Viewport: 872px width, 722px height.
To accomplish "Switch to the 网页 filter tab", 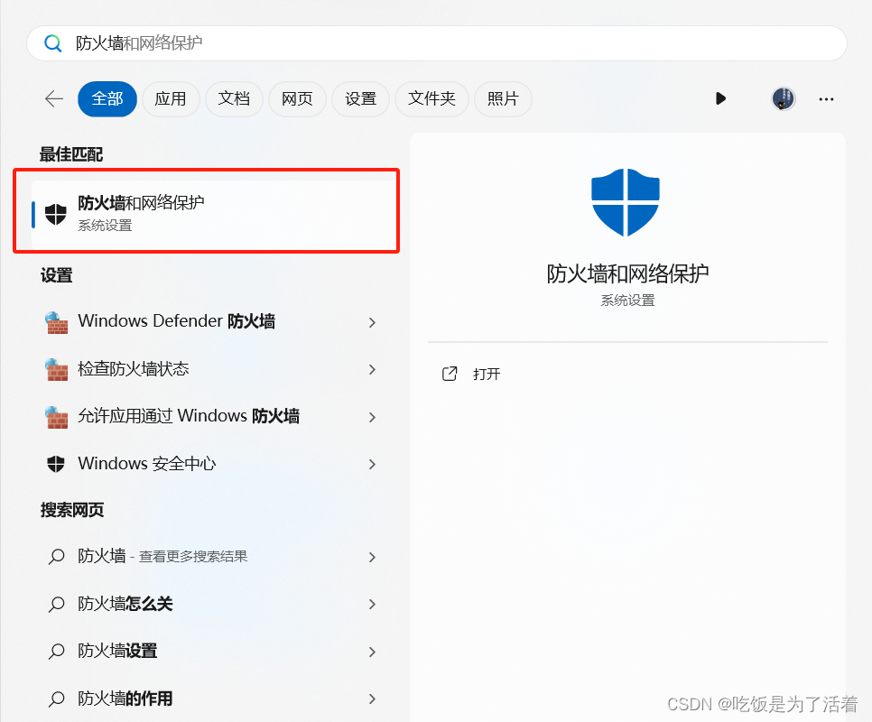I will tap(297, 99).
